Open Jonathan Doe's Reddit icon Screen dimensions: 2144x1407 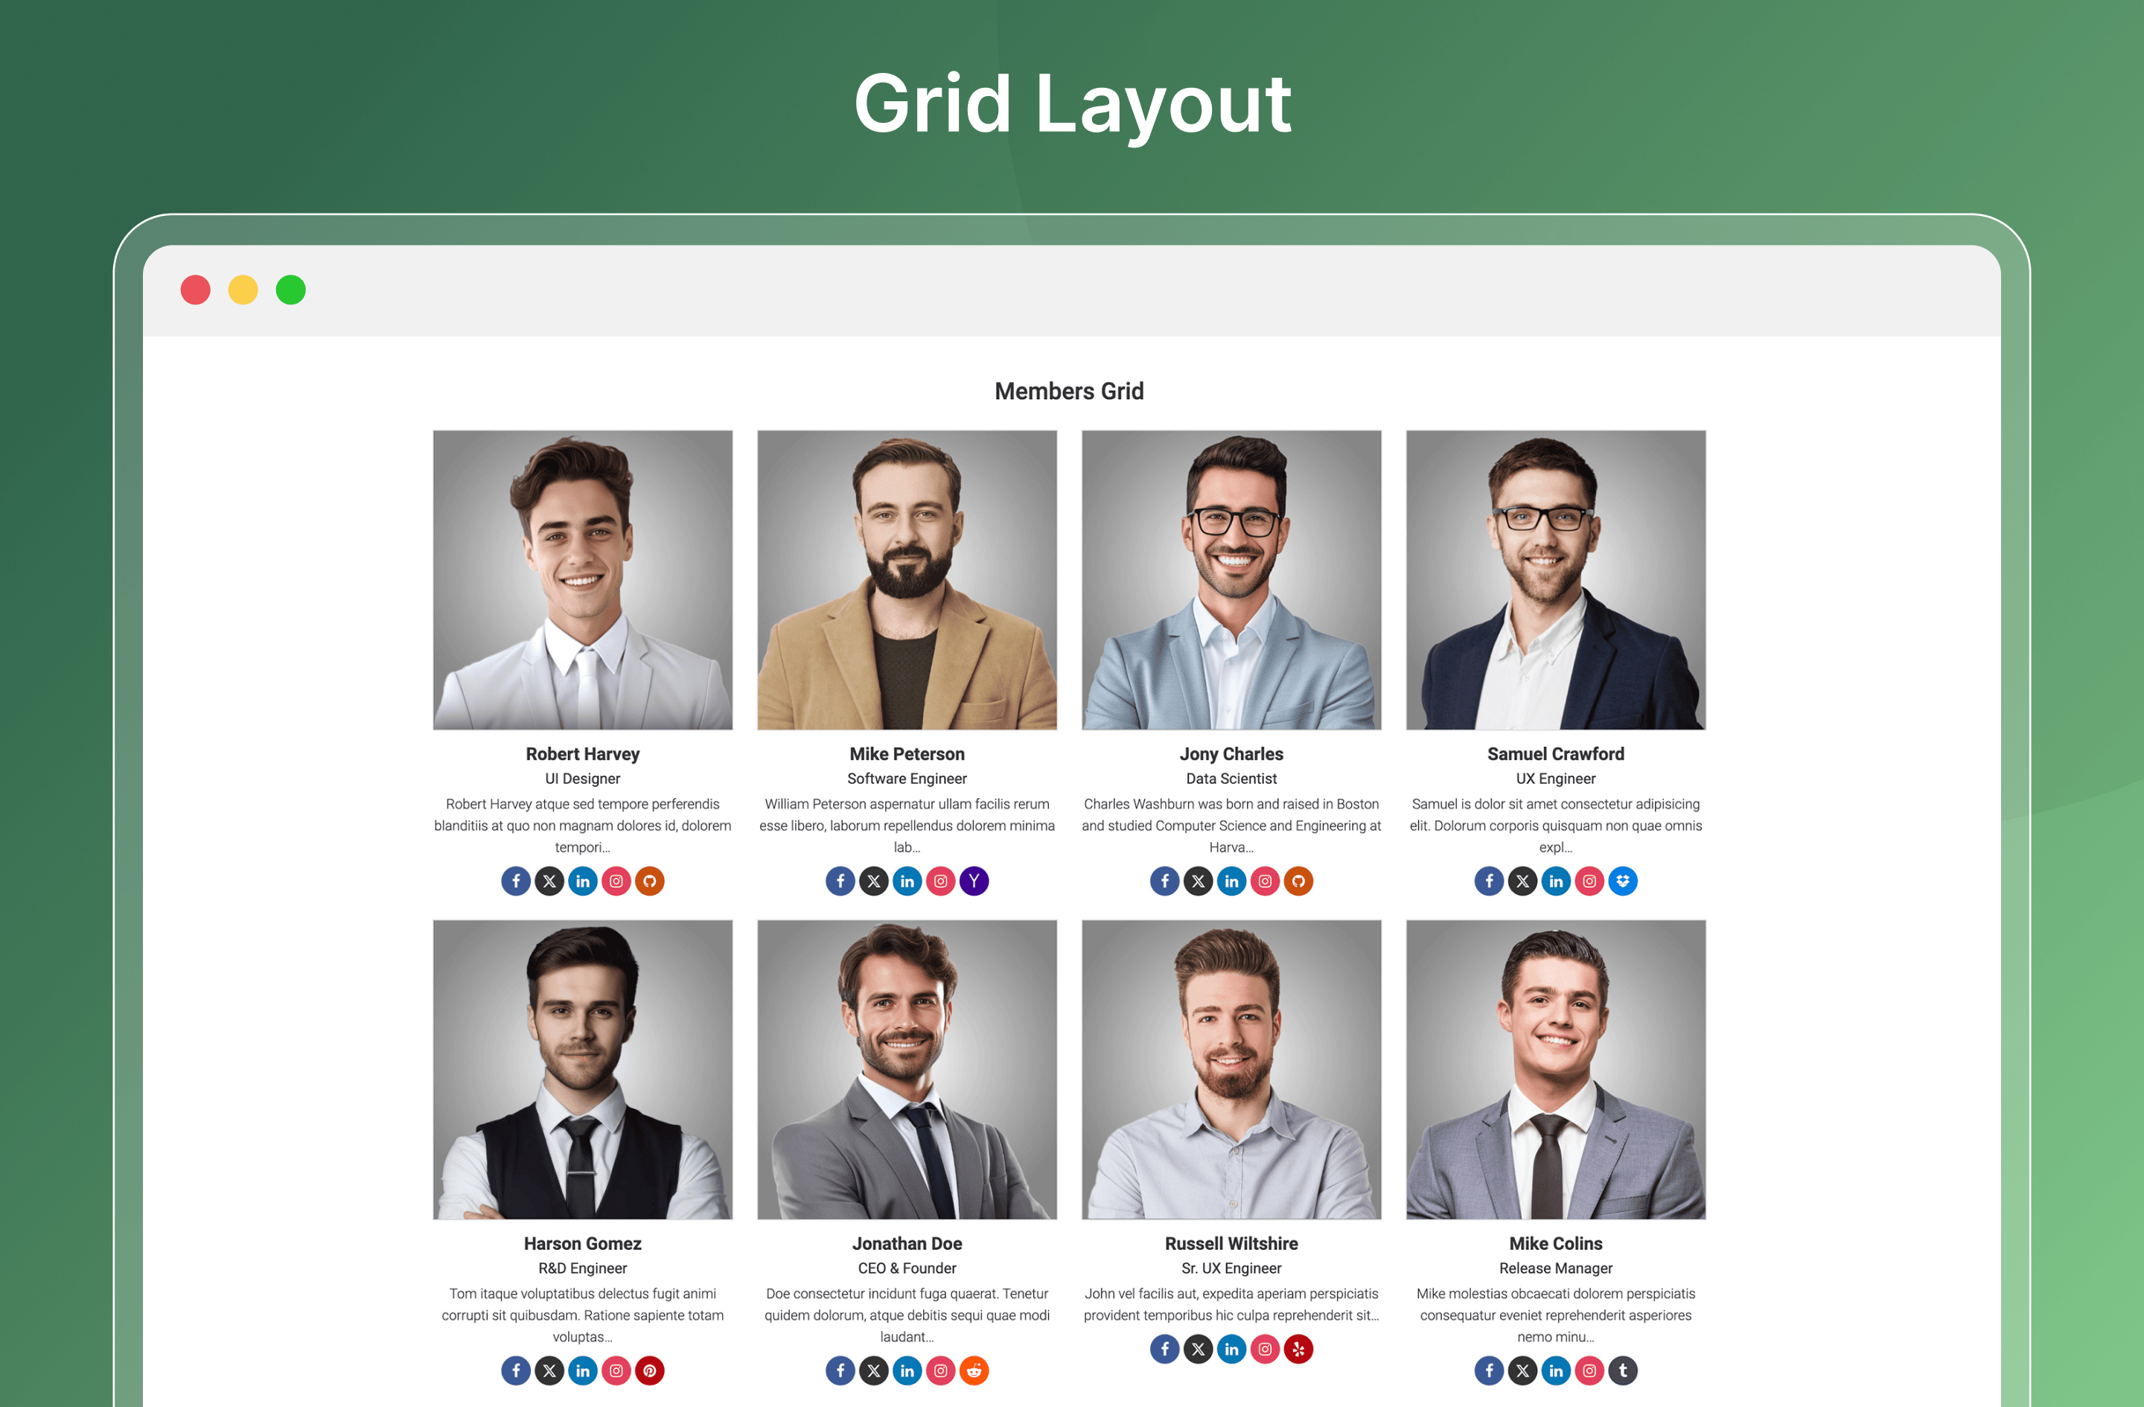(974, 1371)
